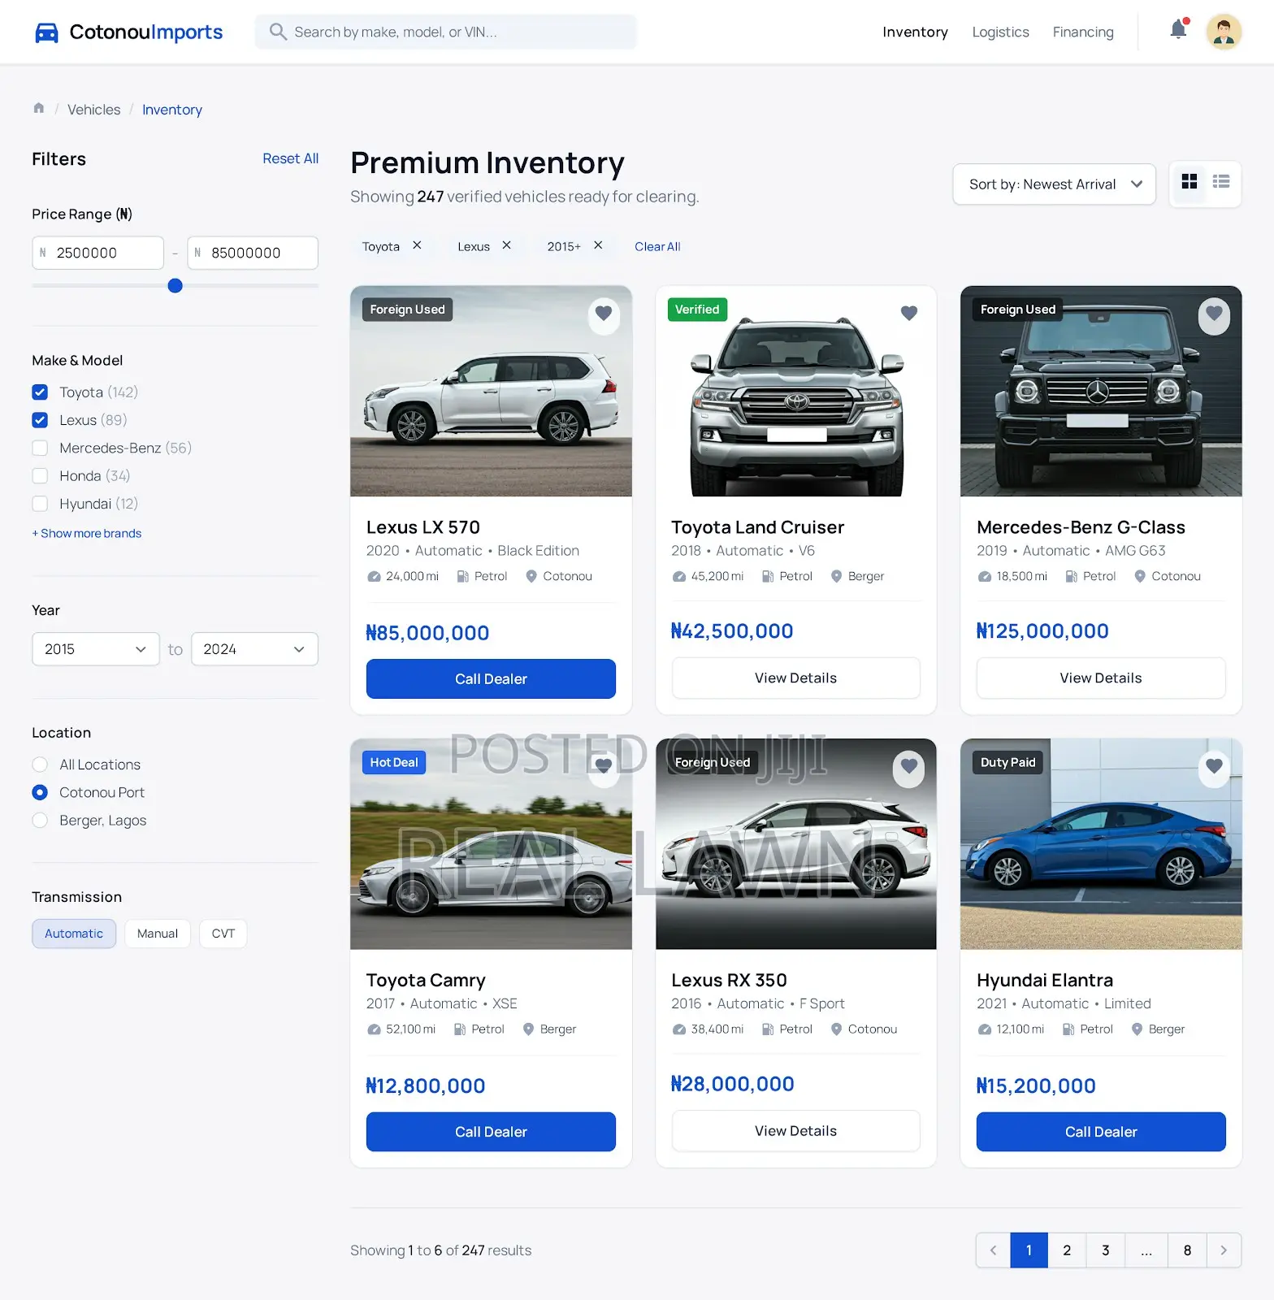Check the Mercedes-Benz make checkbox

coord(40,448)
